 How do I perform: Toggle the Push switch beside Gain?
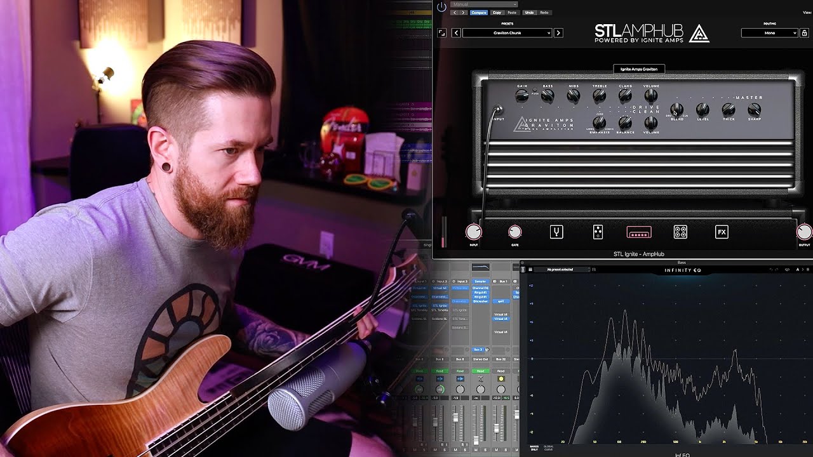pos(535,89)
